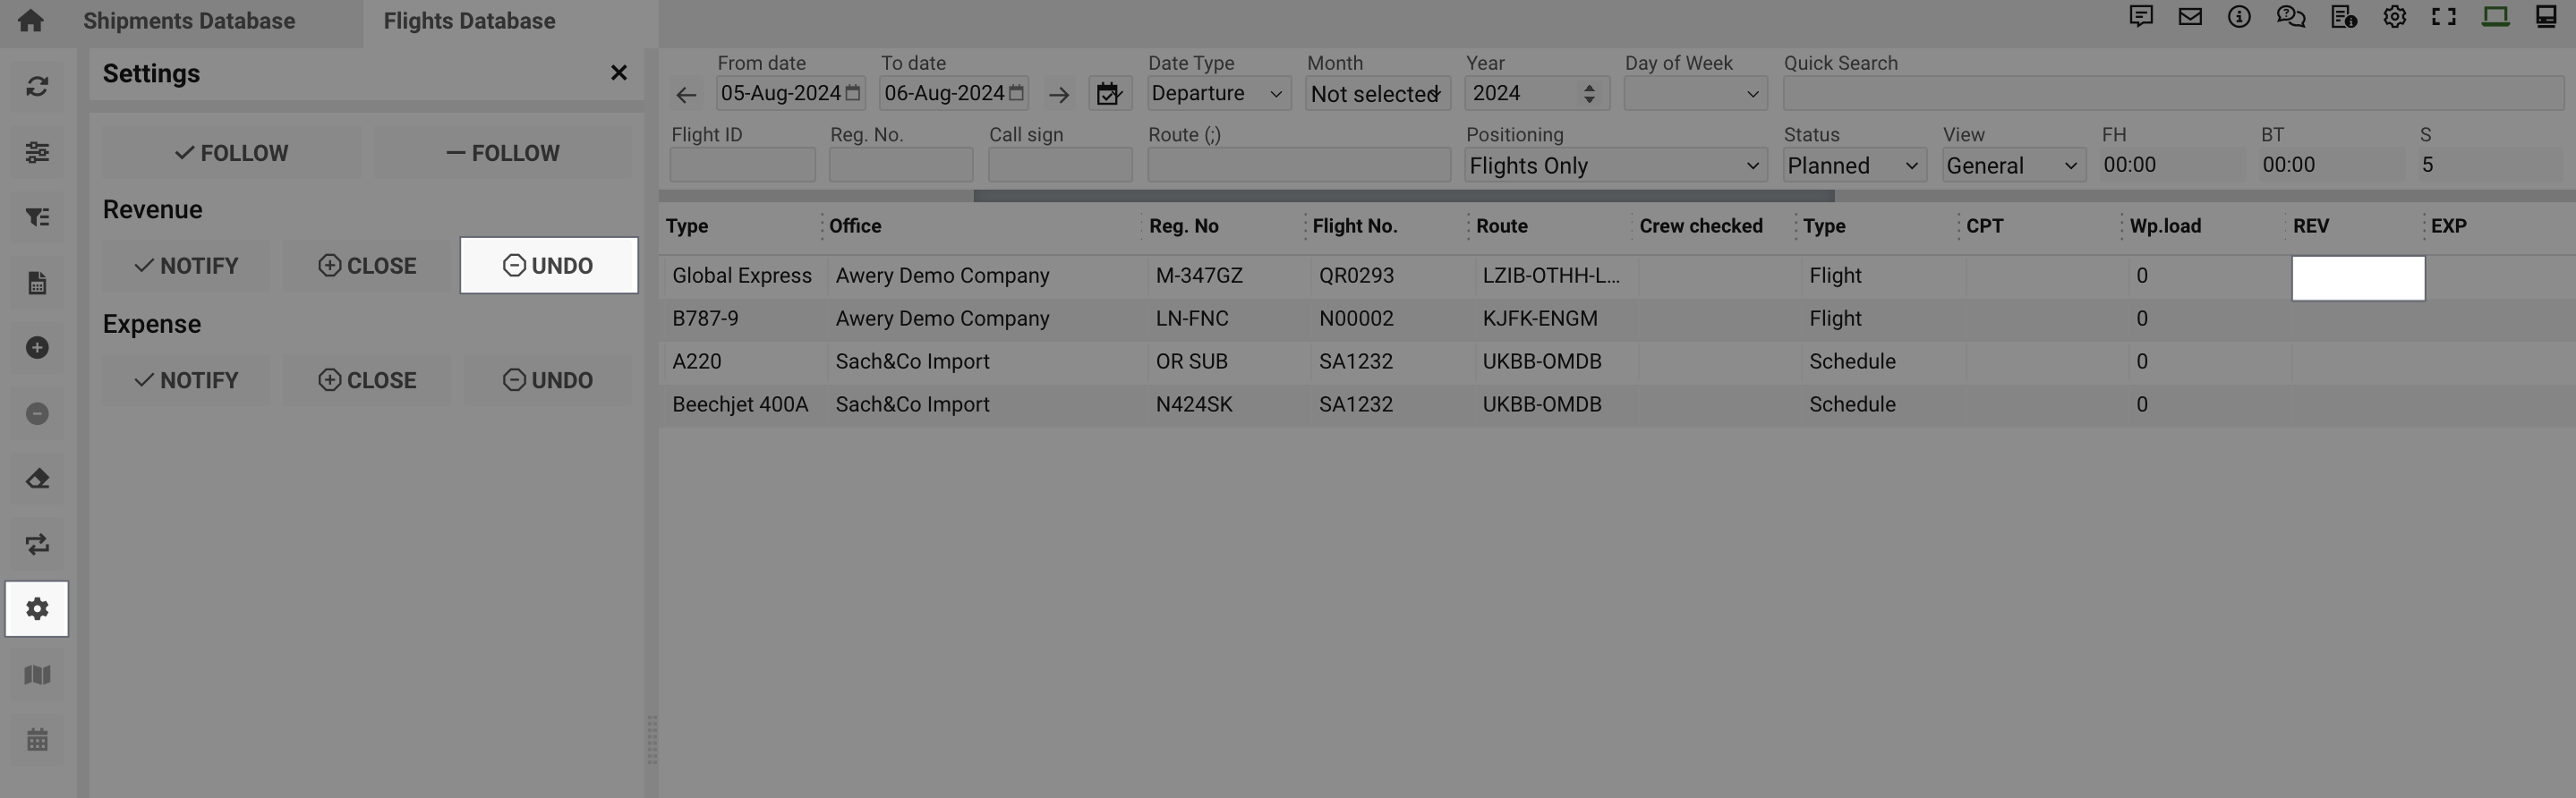Open the Date Type dropdown
The width and height of the screenshot is (2576, 798).
coord(1217,94)
